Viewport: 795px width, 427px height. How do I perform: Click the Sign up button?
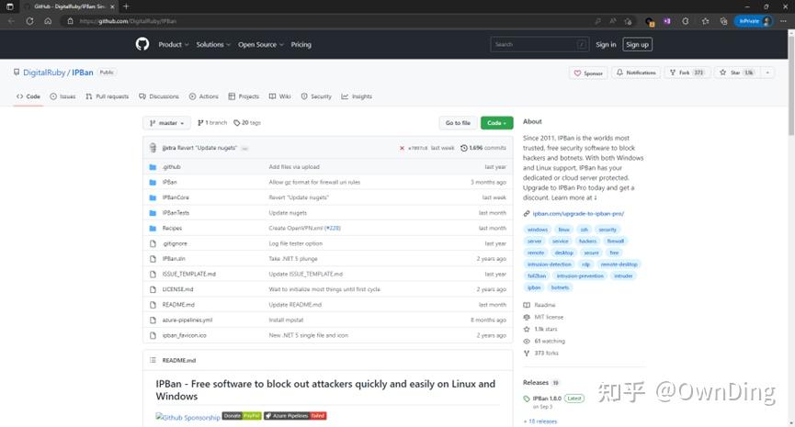pos(637,45)
